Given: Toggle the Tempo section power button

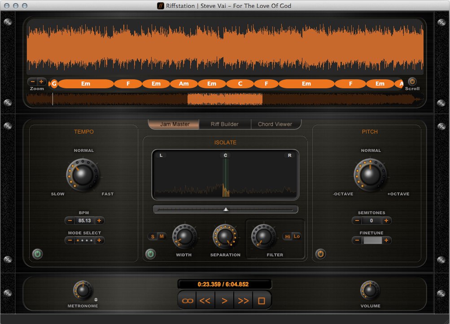Looking at the screenshot, I should 38,254.
